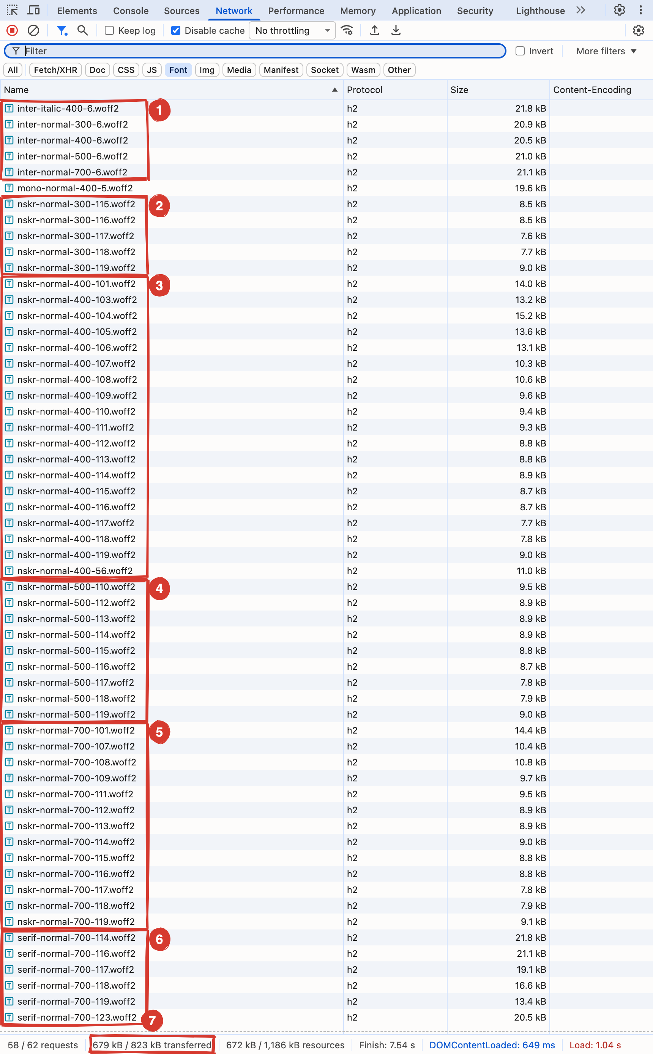Select the serif-normal-700-123.woff2 row
653x1054 pixels.
(326, 1017)
